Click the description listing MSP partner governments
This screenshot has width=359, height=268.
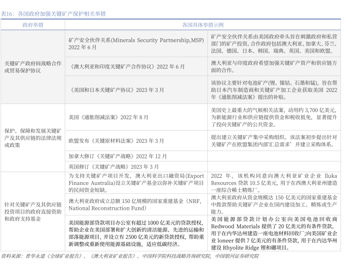[274, 44]
